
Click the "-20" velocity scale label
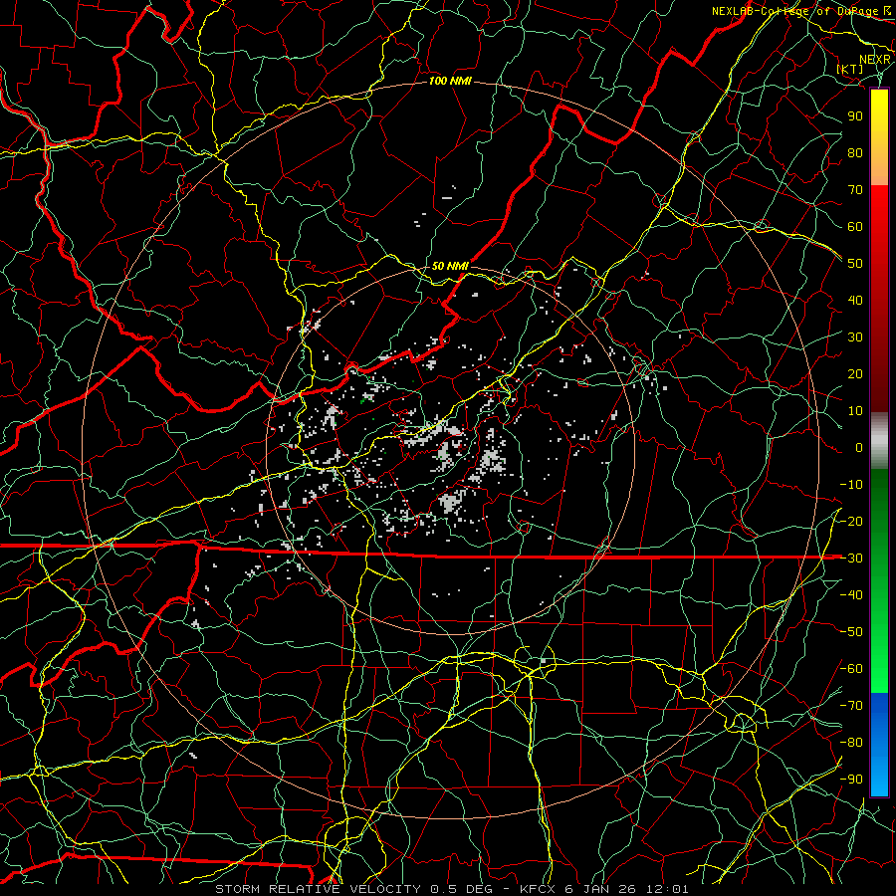851,521
